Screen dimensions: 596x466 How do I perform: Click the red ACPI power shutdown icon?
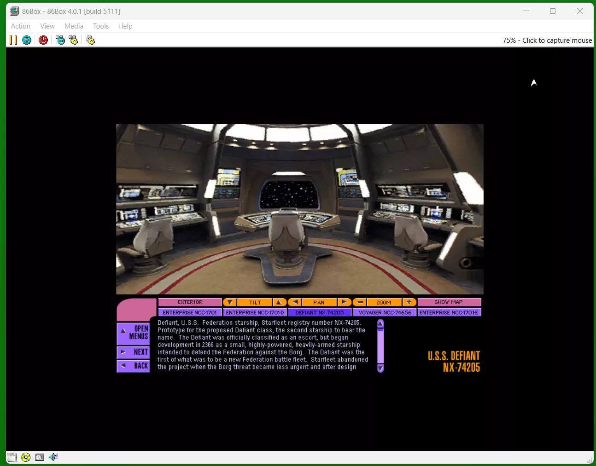(43, 40)
